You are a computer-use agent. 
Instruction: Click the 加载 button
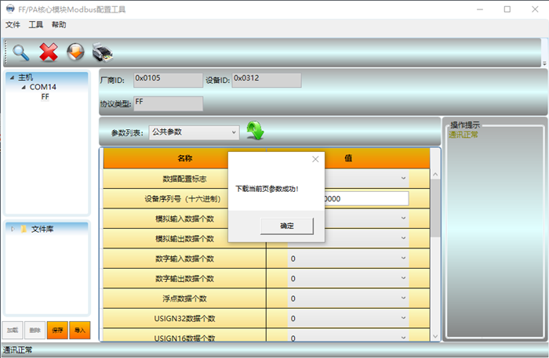[13, 330]
